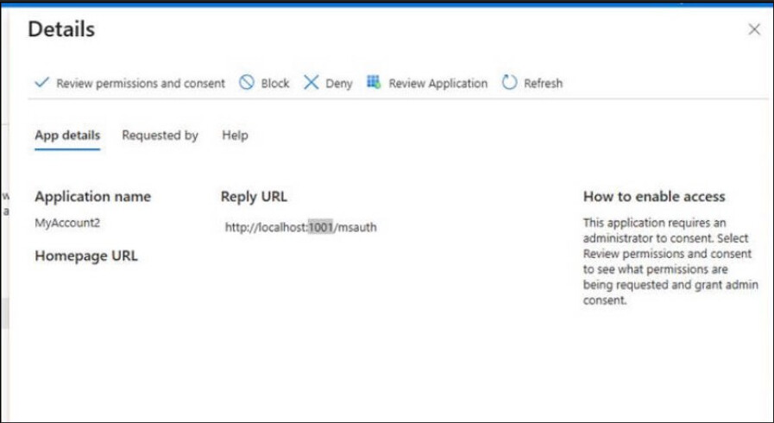The image size is (774, 423).
Task: Click the Block circle-slash icon
Action: (x=246, y=82)
